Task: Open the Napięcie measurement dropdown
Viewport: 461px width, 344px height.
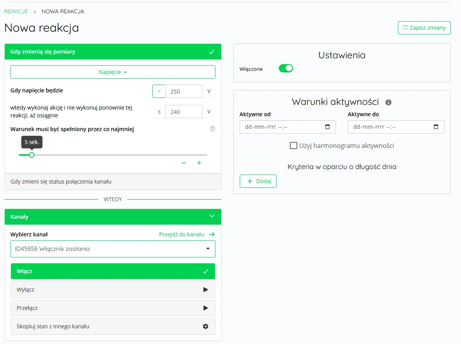Action: (113, 72)
